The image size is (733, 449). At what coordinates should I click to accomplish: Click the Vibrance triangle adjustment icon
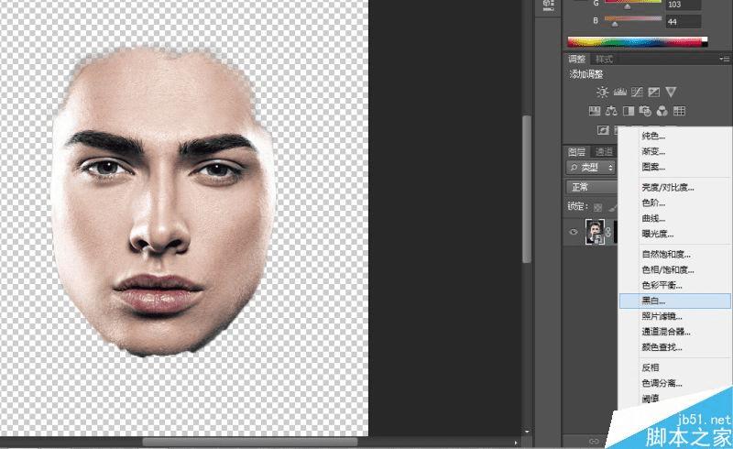tap(671, 92)
